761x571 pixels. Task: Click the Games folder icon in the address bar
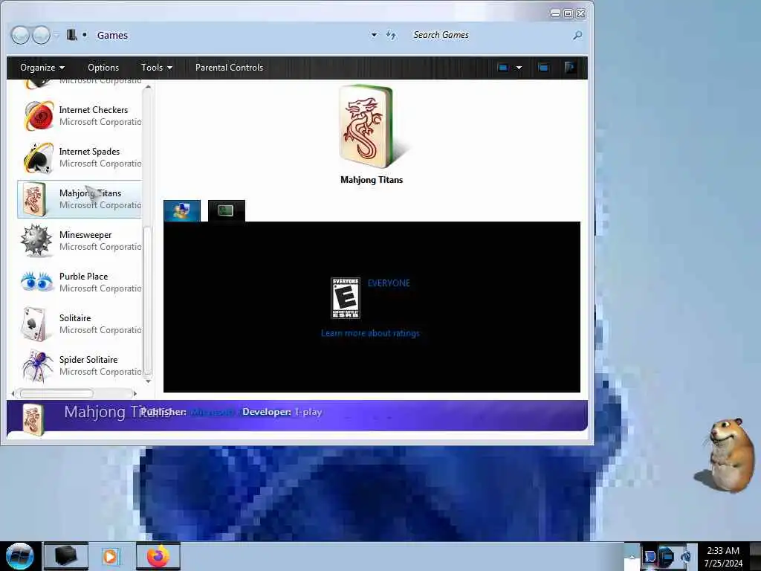click(72, 35)
